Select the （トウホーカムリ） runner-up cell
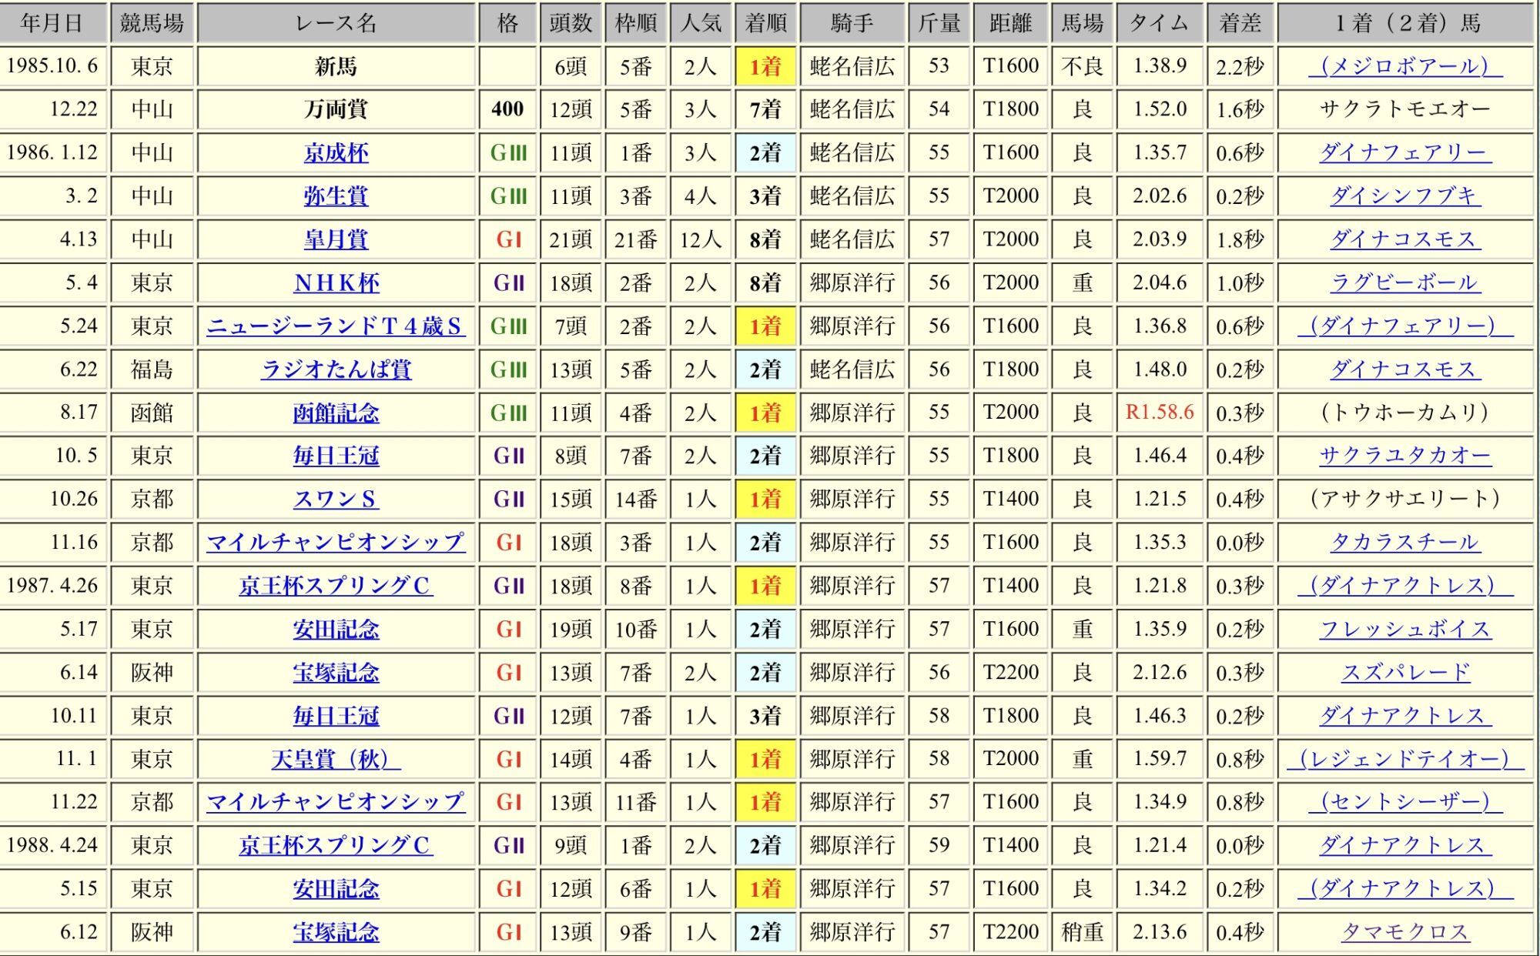 click(1405, 413)
